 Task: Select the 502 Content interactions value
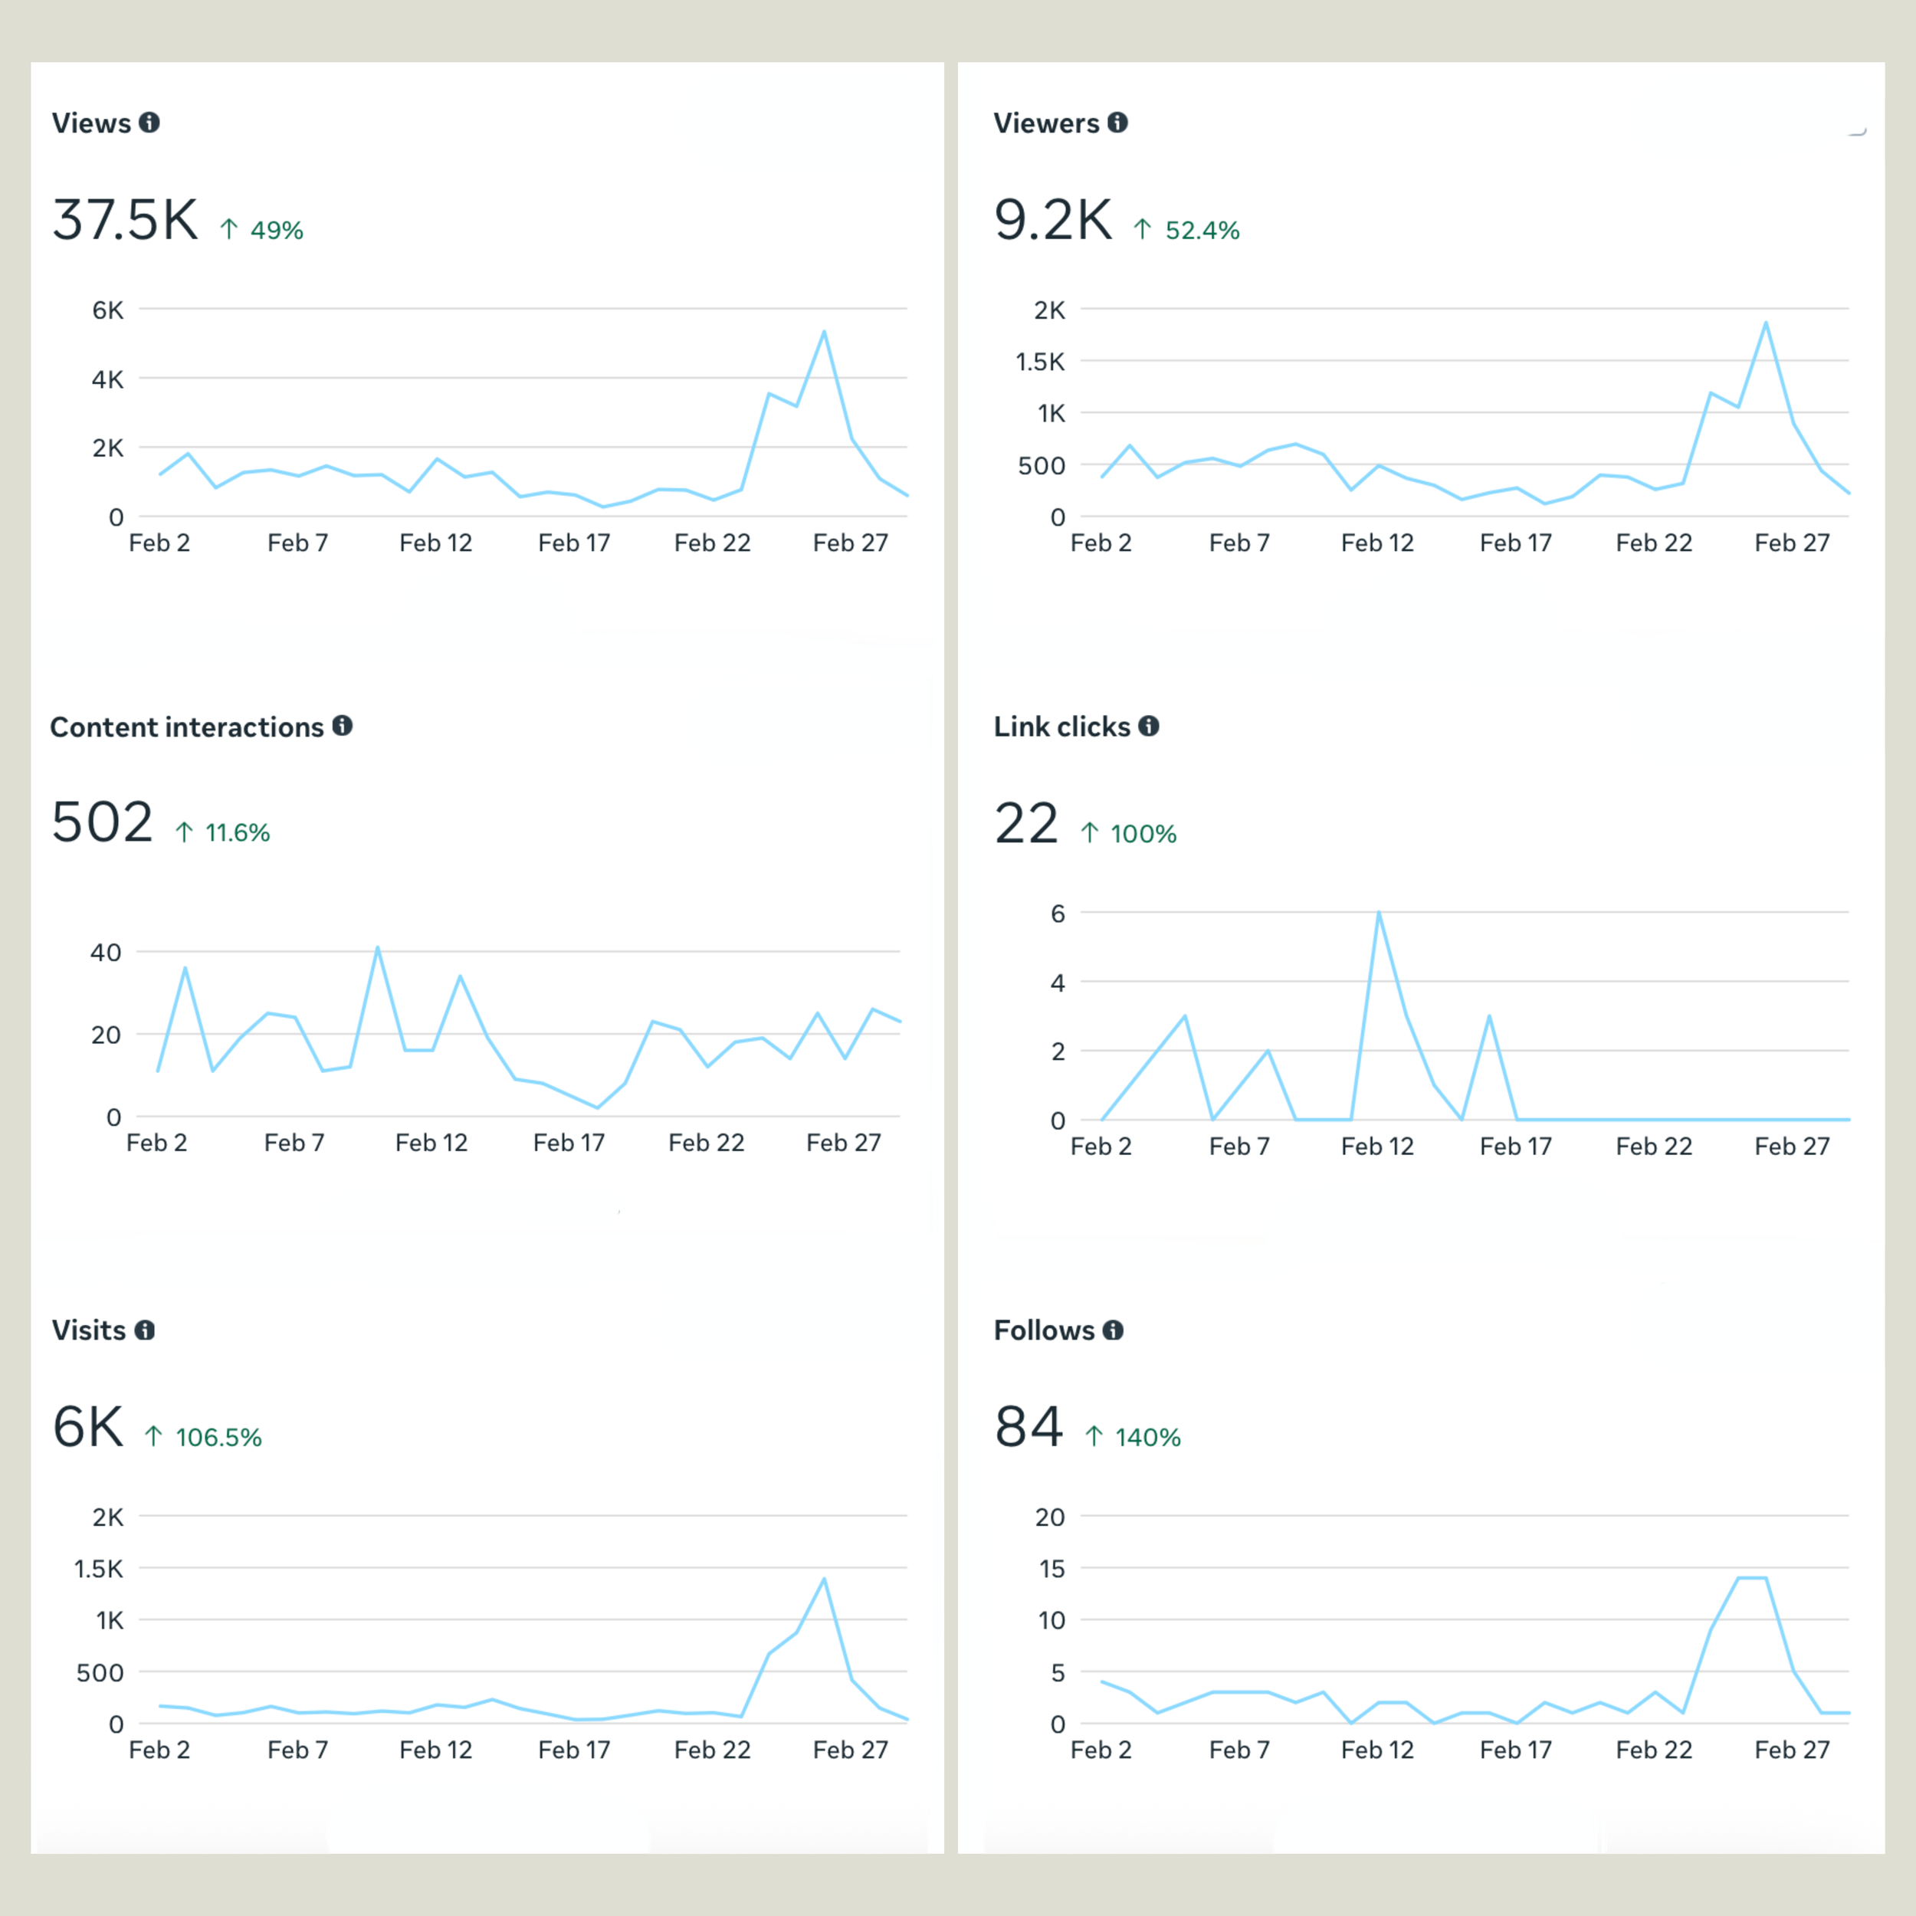tap(102, 820)
